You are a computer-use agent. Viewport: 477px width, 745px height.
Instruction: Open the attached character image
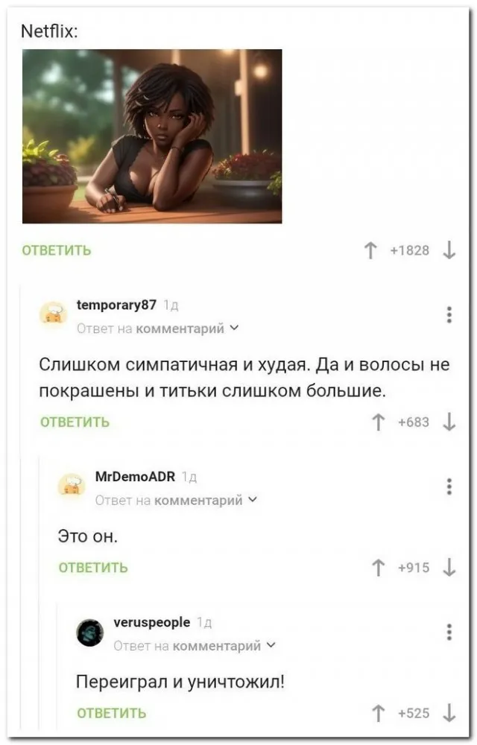(152, 136)
